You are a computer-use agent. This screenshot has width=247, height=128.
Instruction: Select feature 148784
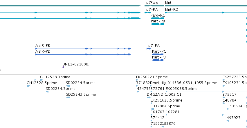[224, 103]
